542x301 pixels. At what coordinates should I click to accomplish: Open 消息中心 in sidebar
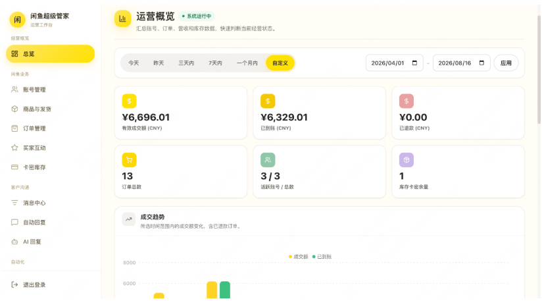(x=50, y=203)
